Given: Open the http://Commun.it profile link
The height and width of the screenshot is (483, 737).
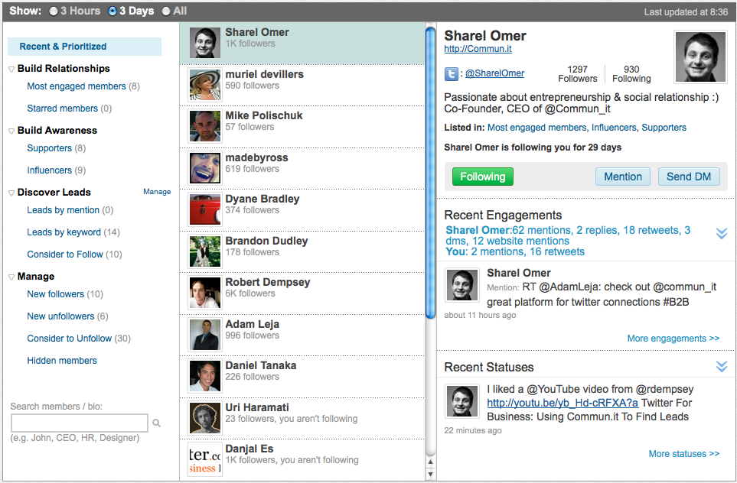Looking at the screenshot, I should [478, 49].
